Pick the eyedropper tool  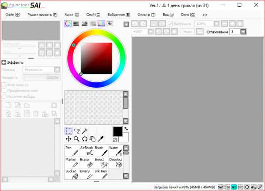(x=101, y=139)
